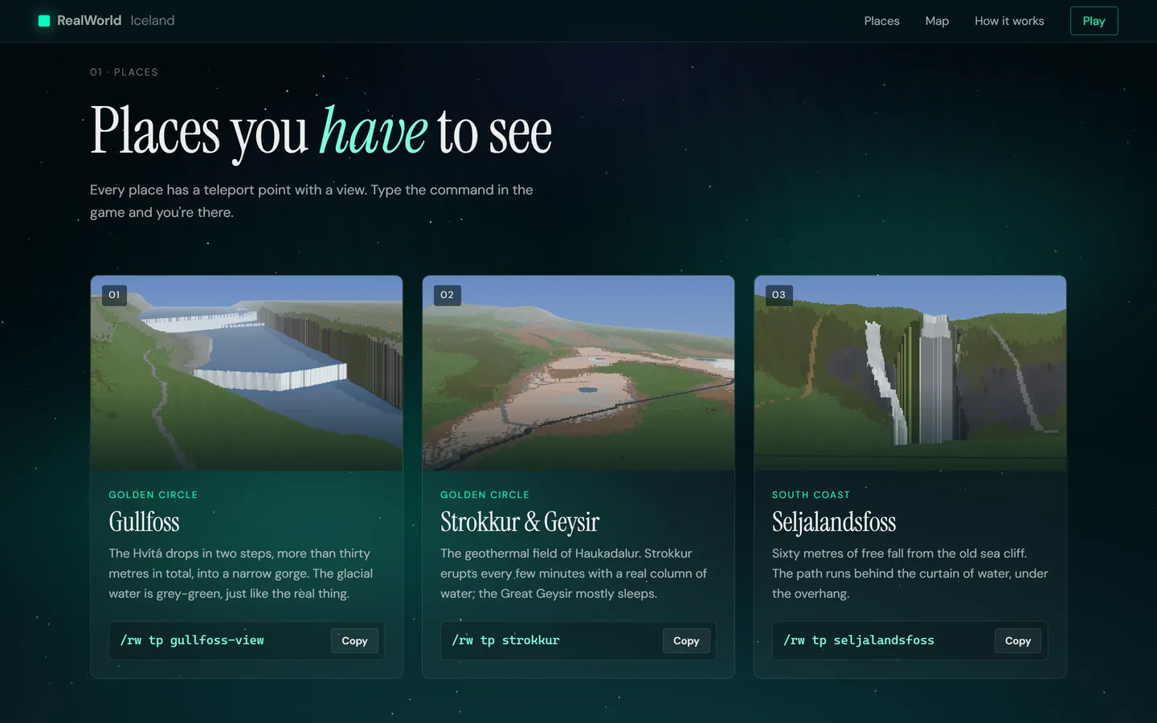Click the 'Every place has a teleport point' intro text

(312, 201)
